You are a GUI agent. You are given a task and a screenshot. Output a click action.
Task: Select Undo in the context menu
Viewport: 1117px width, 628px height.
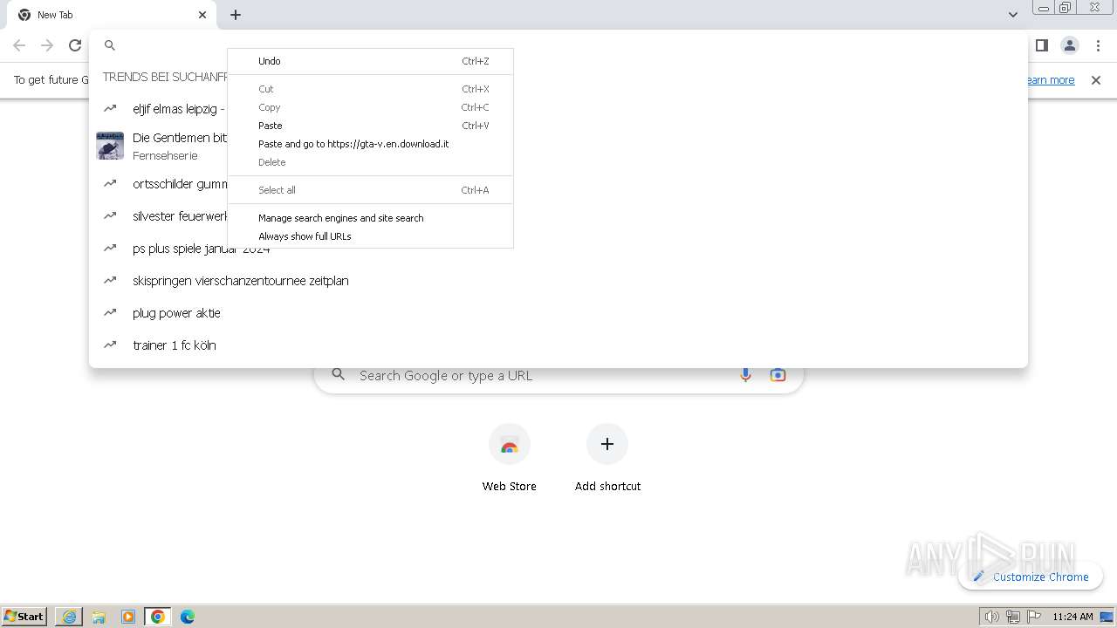tap(370, 61)
